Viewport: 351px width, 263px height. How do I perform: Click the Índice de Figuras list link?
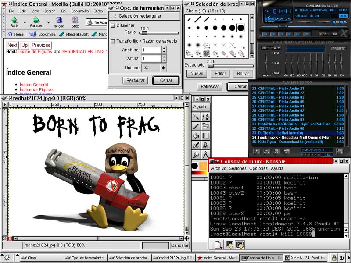click(x=36, y=90)
